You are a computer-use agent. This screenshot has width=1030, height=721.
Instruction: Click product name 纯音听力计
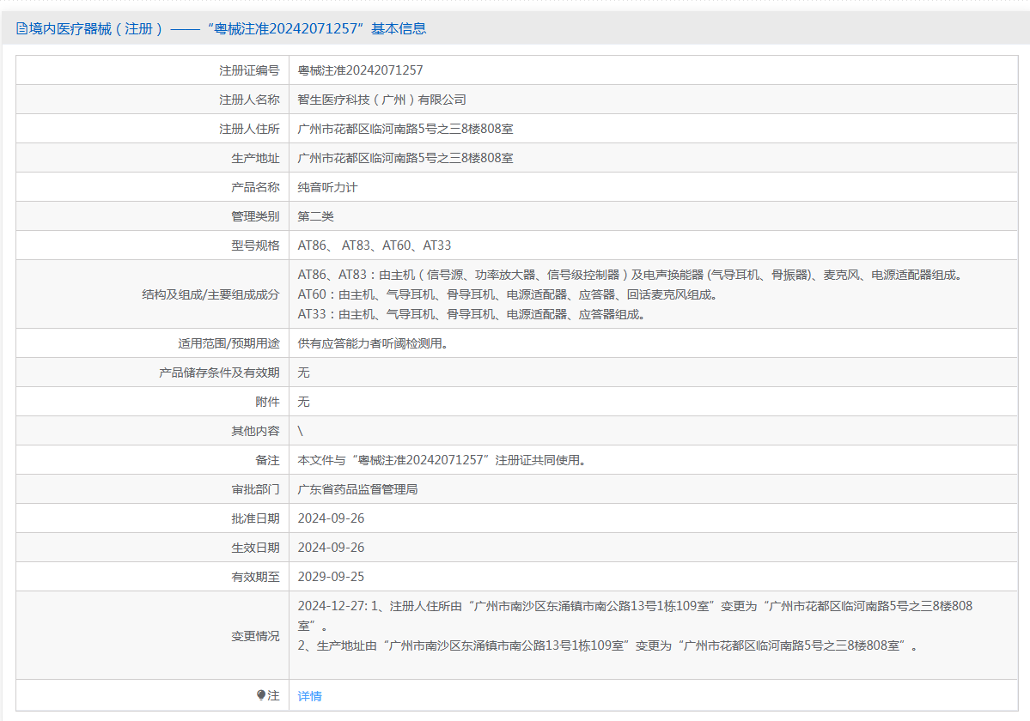[x=327, y=188]
